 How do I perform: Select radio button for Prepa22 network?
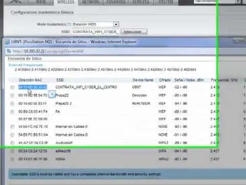[12, 96]
